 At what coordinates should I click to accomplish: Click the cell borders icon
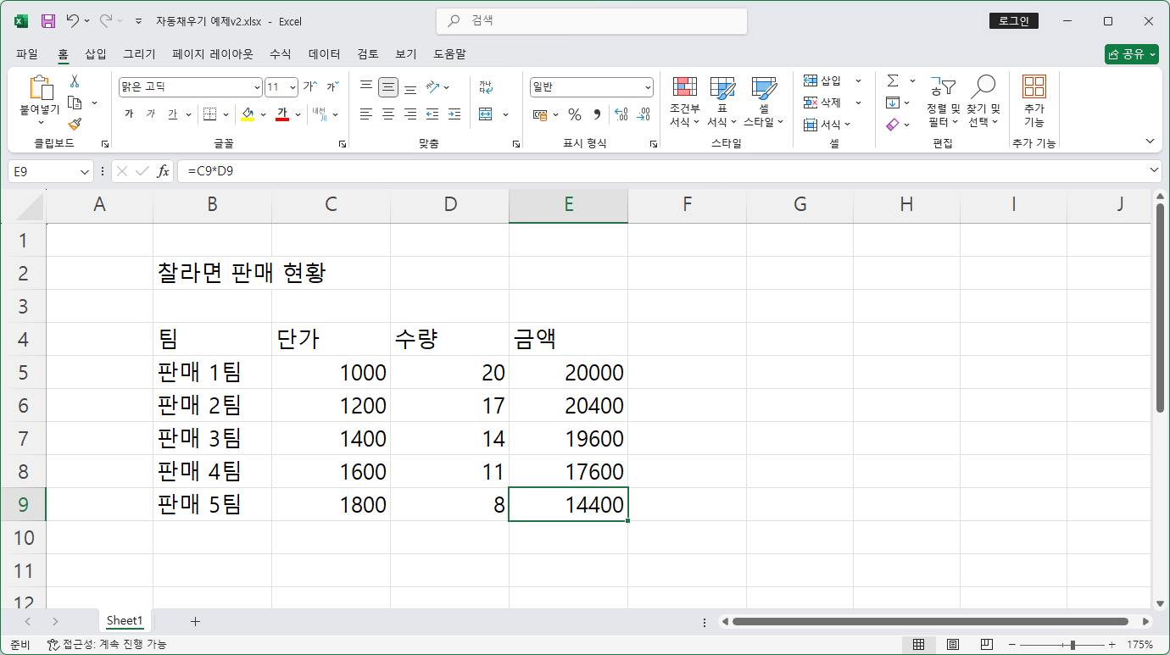click(x=209, y=114)
